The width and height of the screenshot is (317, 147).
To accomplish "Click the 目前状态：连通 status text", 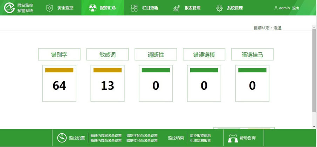I will pyautogui.click(x=268, y=28).
